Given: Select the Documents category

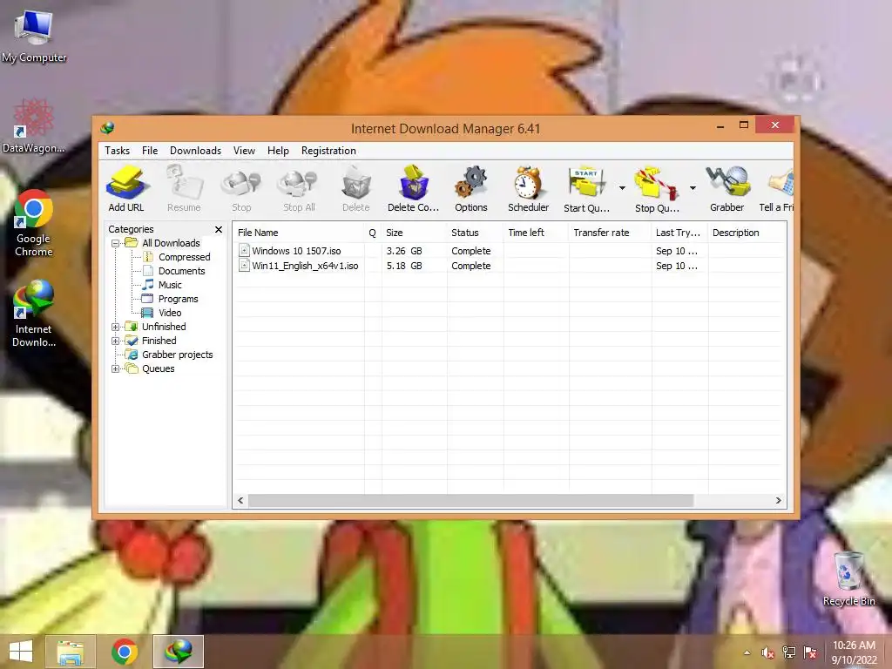Looking at the screenshot, I should click(181, 272).
